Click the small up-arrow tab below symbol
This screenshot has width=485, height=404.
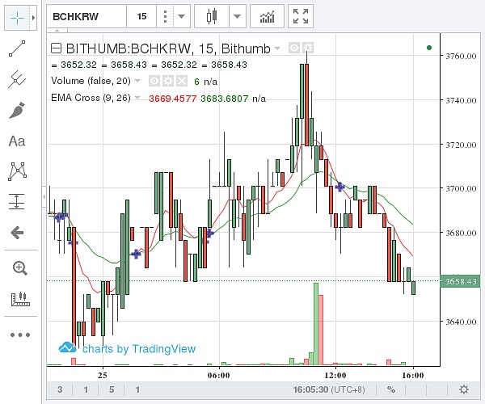coord(57,30)
